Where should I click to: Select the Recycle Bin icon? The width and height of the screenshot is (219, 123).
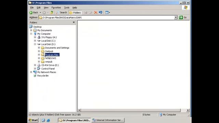(35, 76)
